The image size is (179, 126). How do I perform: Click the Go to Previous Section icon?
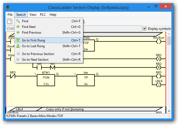(18, 54)
